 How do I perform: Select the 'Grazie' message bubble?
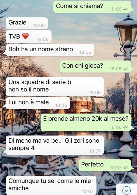[27, 23]
